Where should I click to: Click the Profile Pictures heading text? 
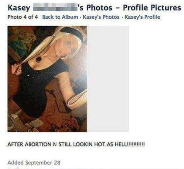point(152,8)
